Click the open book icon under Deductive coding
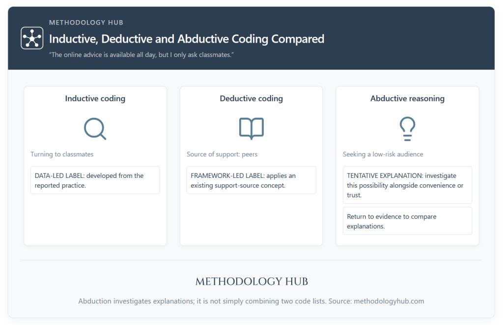Image resolution: width=503 pixels, height=325 pixels. pos(251,129)
